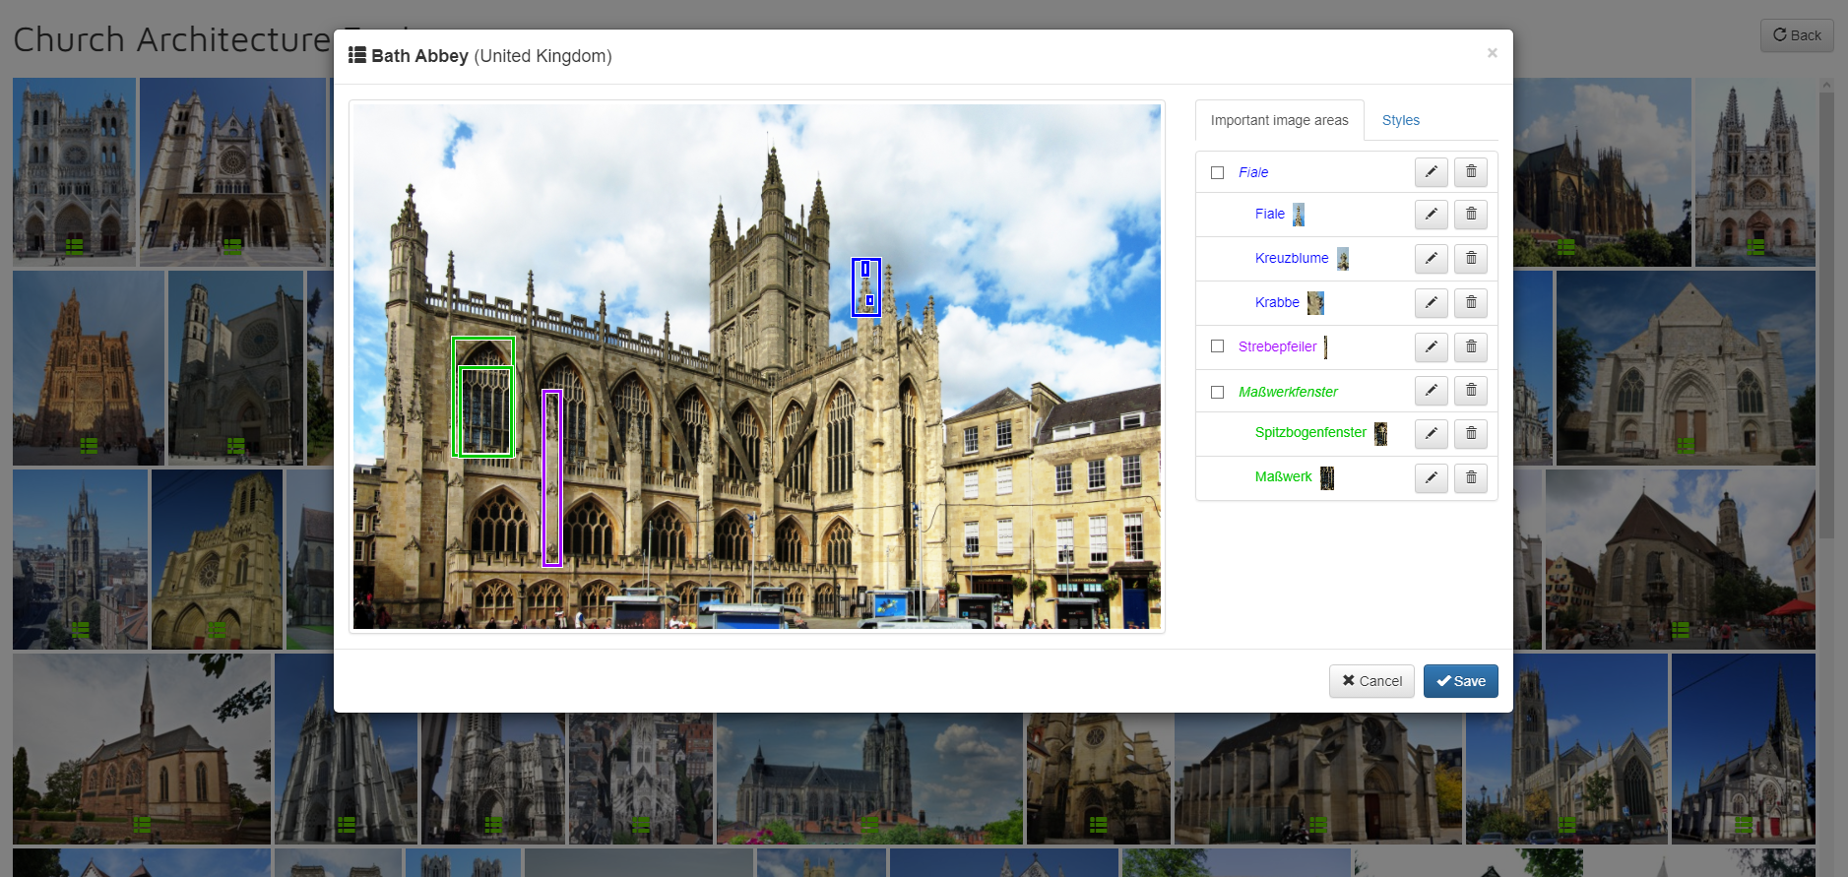Edit the Maßwerk image area
Screen dimensions: 1848x877
(1431, 478)
